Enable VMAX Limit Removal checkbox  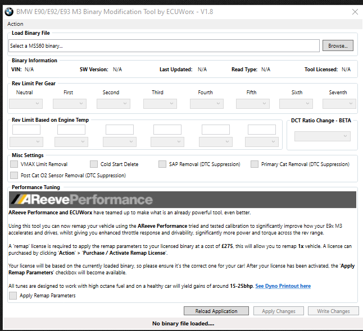pos(14,164)
